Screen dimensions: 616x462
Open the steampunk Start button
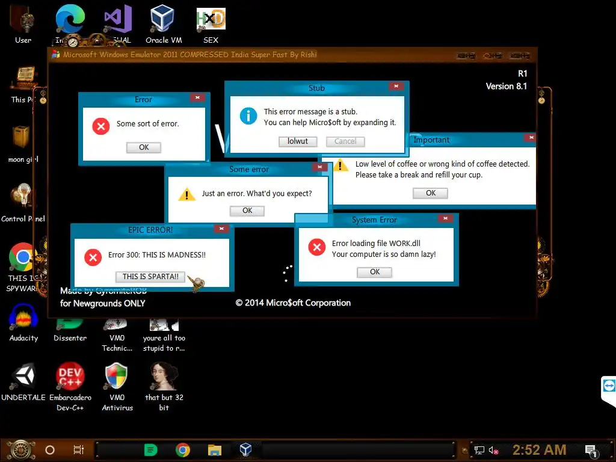20,450
